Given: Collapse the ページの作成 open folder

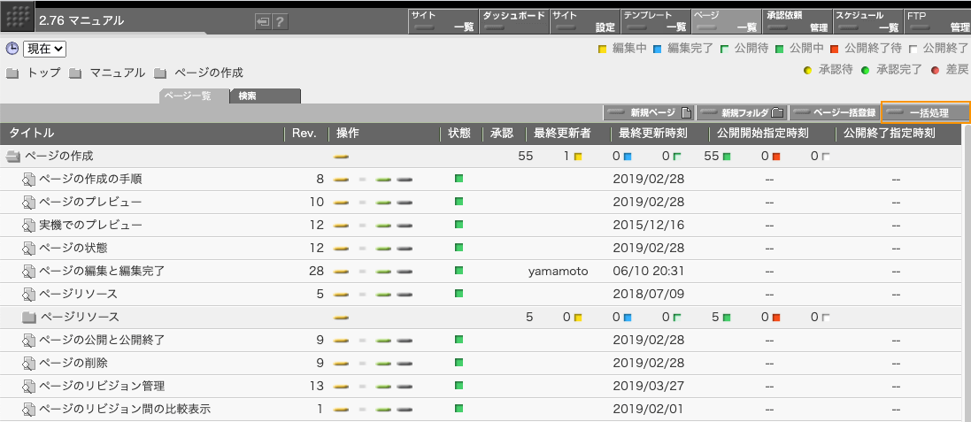Looking at the screenshot, I should [x=13, y=157].
